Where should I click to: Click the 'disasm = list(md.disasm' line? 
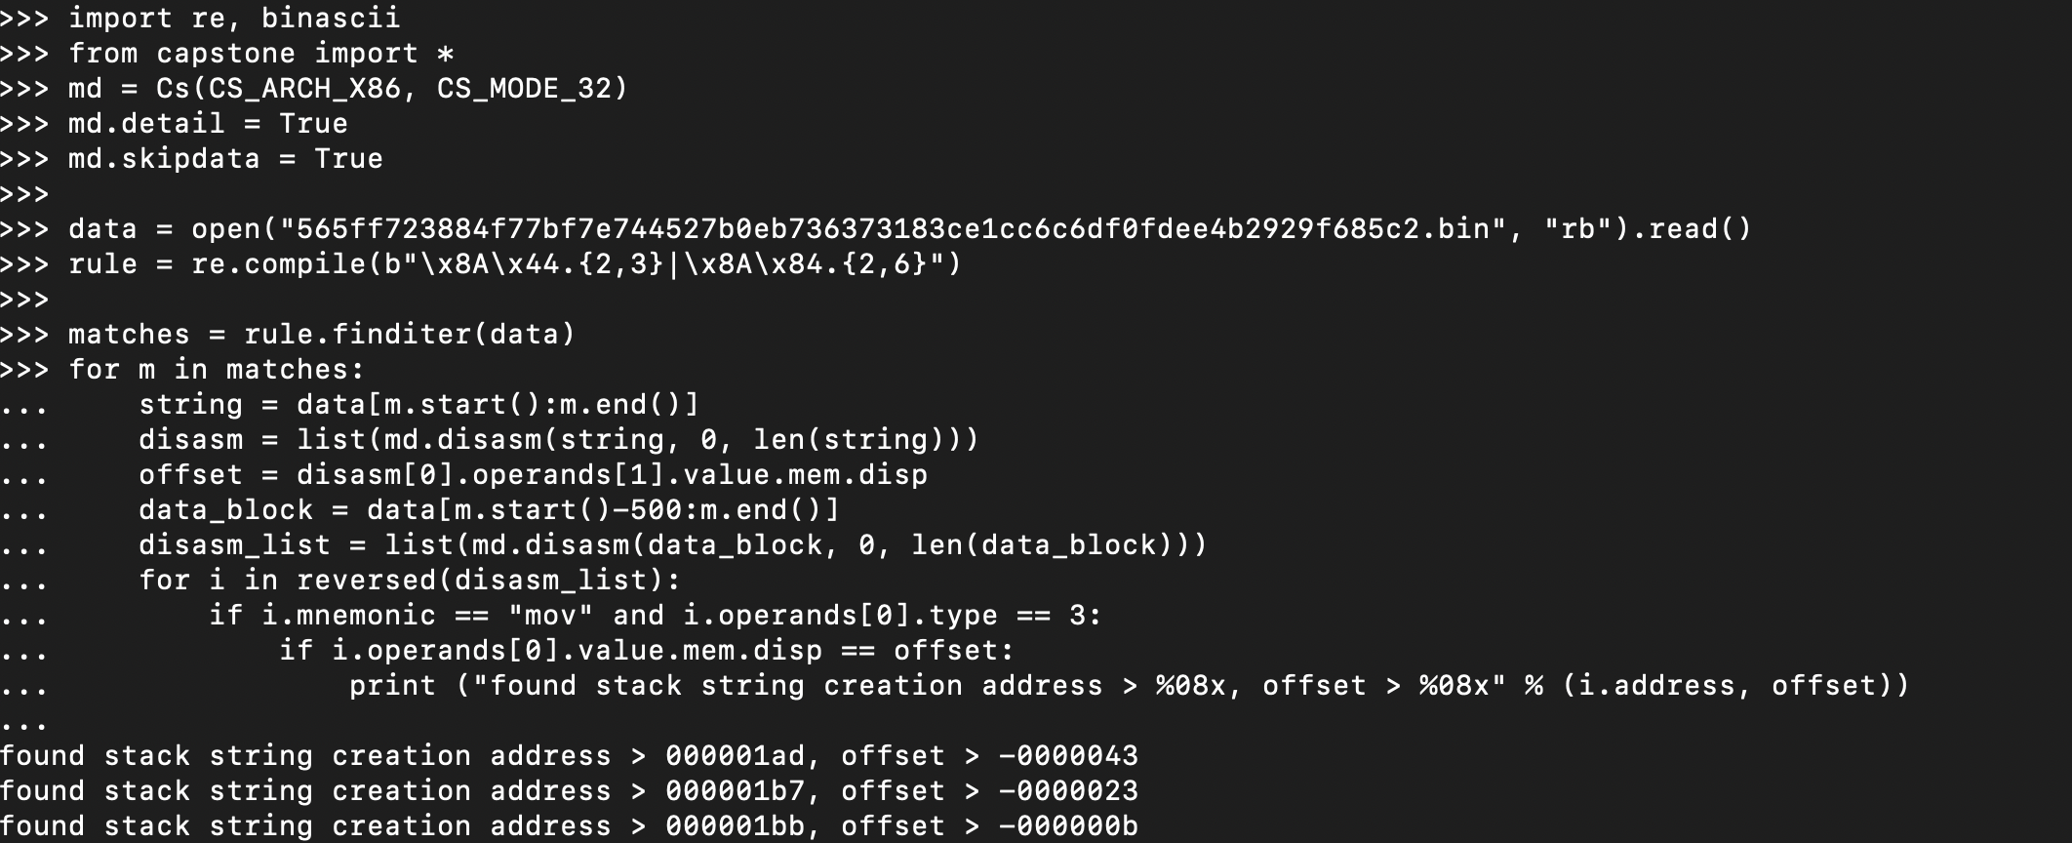(558, 440)
